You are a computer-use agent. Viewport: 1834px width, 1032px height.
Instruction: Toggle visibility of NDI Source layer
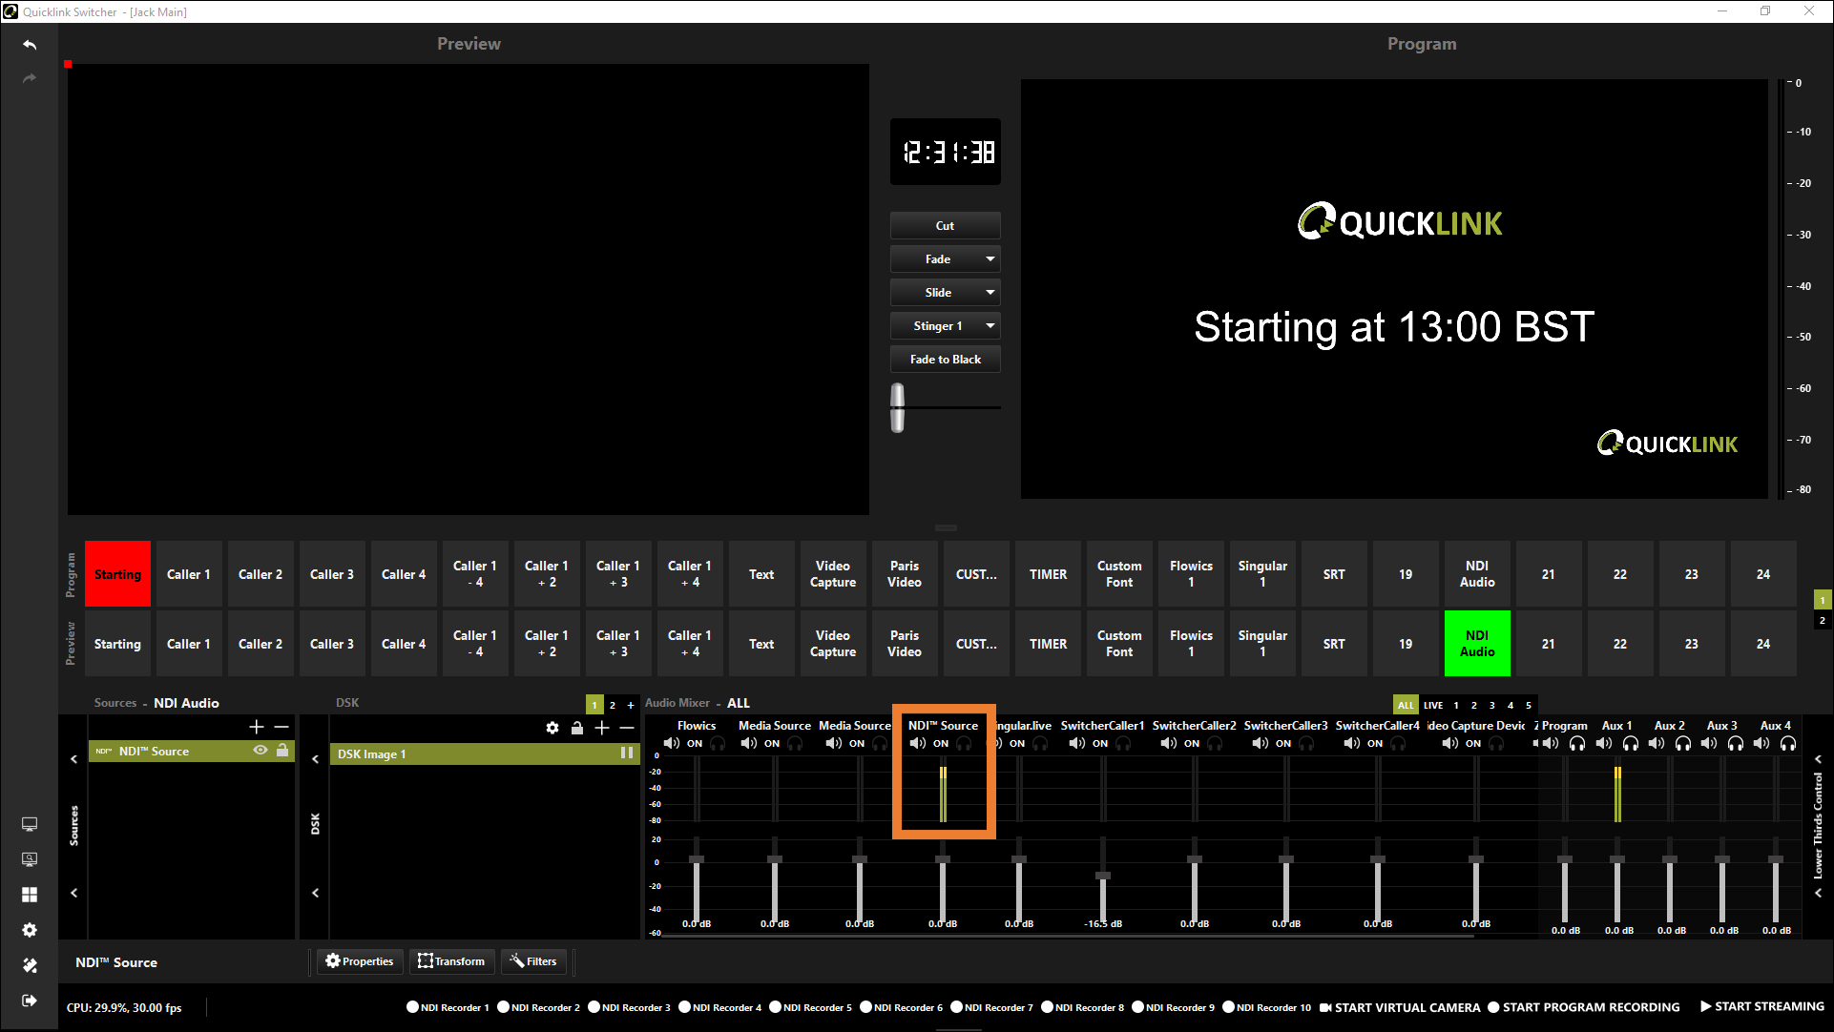tap(260, 751)
